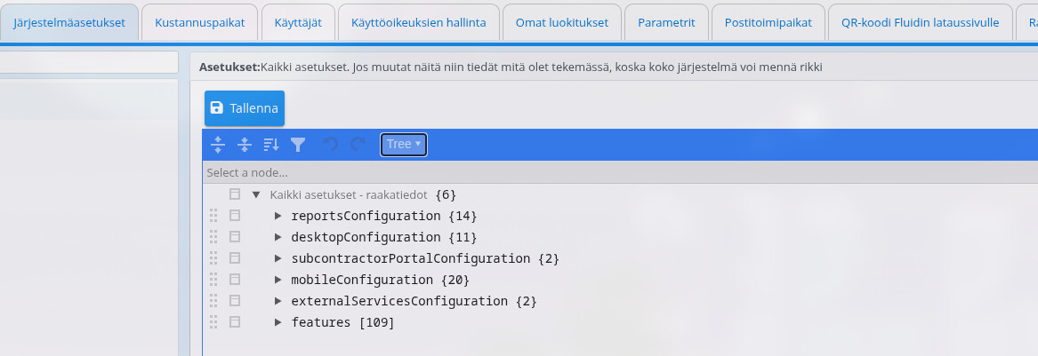Open the sort contents tool

[271, 144]
